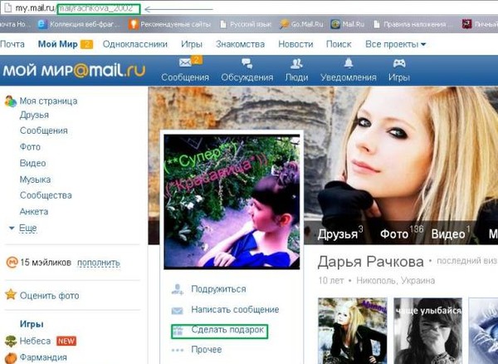The height and width of the screenshot is (364, 498).
Task: Click the page icon in address bar
Action: coord(7,7)
